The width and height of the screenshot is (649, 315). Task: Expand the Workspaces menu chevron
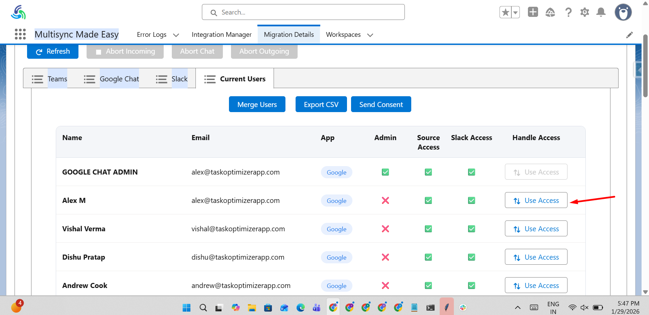(x=370, y=35)
